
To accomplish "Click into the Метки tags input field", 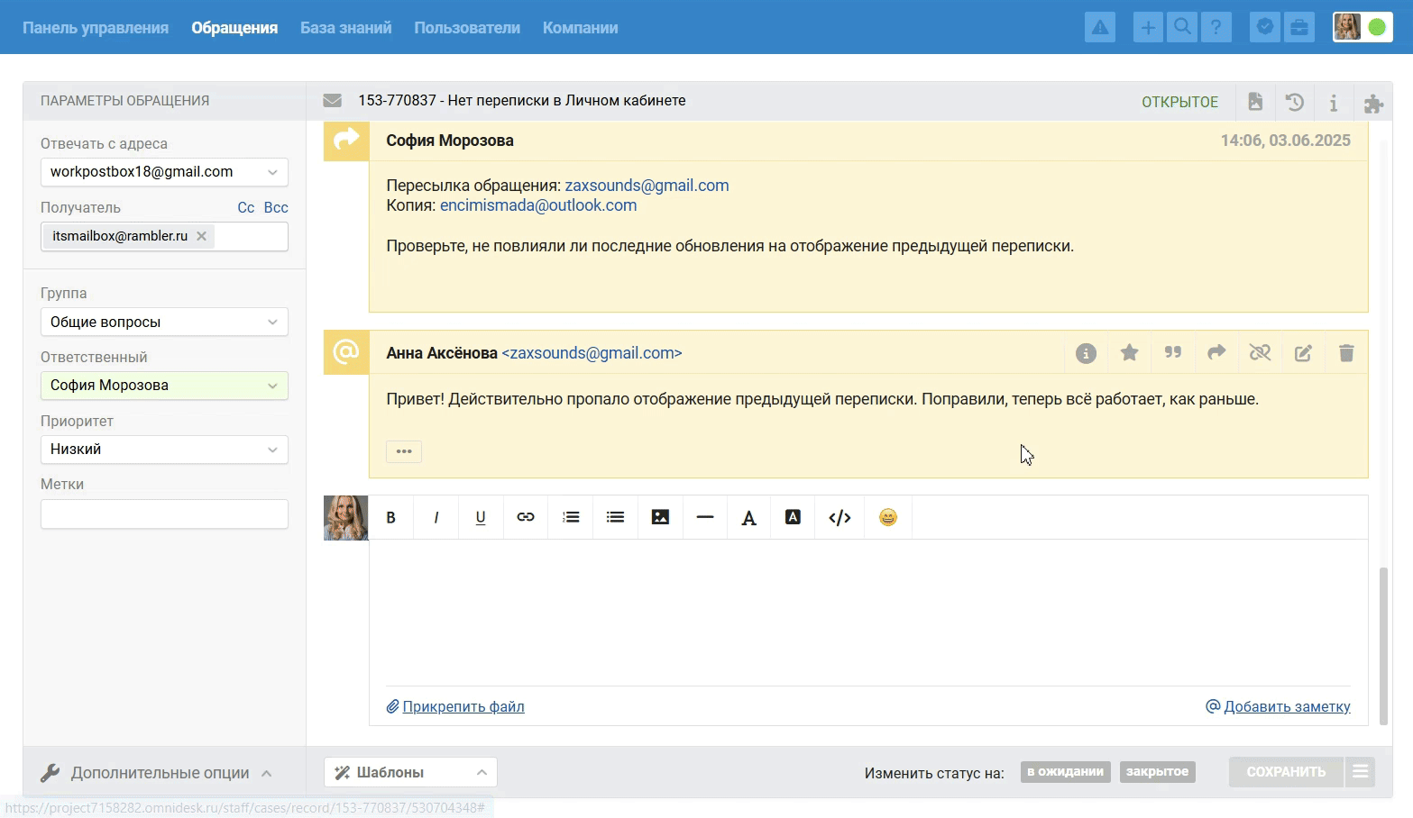I will [x=164, y=514].
